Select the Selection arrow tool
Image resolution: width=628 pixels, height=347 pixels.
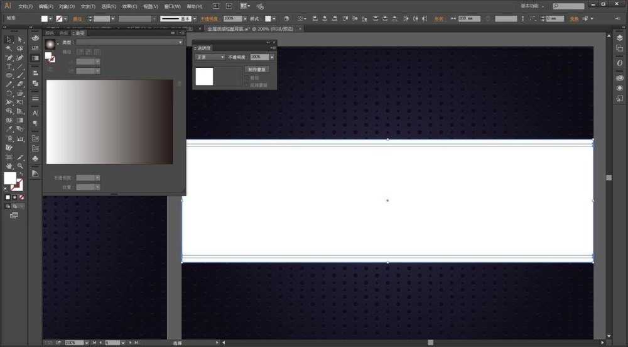click(x=9, y=40)
